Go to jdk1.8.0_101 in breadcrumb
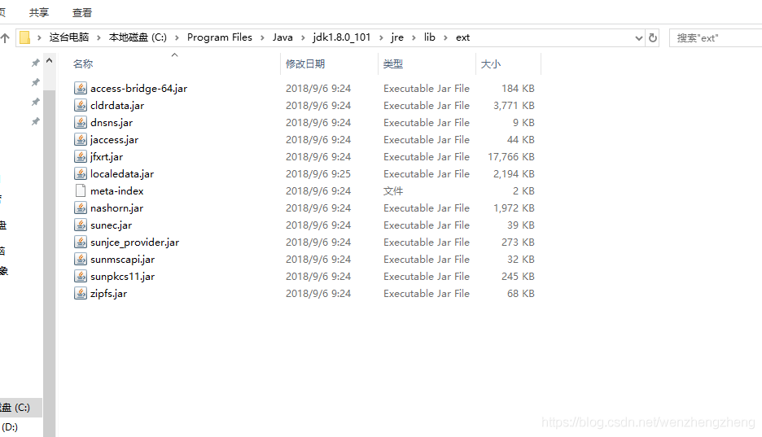 [342, 37]
